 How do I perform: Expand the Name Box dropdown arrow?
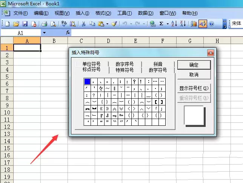(x=44, y=33)
